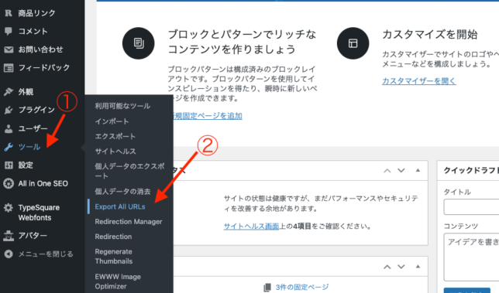Click the 設定 sliders icon
The height and width of the screenshot is (293, 499).
tap(9, 165)
